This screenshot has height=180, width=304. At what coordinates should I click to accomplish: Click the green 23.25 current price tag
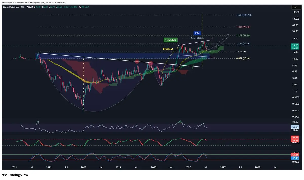295,45
